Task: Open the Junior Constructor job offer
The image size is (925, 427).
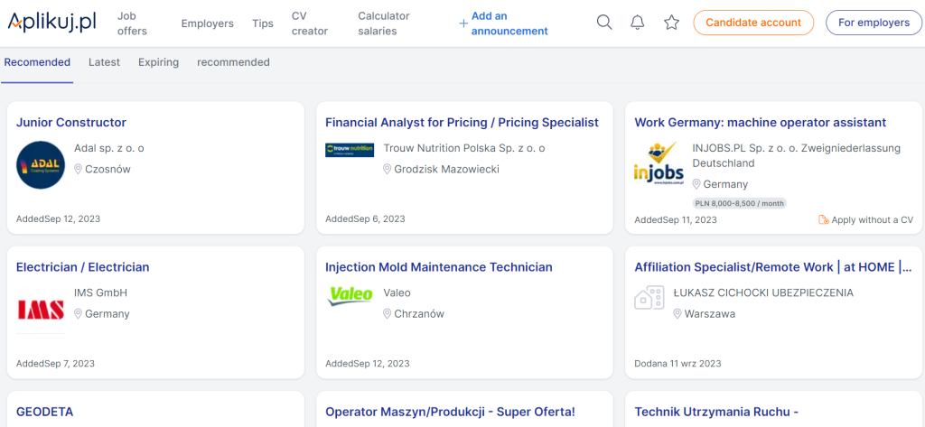Action: pyautogui.click(x=71, y=123)
